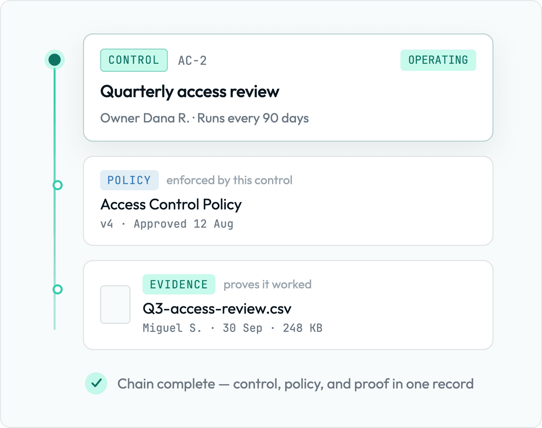Click the AC-2 control identifier
The image size is (542, 428).
pyautogui.click(x=192, y=61)
